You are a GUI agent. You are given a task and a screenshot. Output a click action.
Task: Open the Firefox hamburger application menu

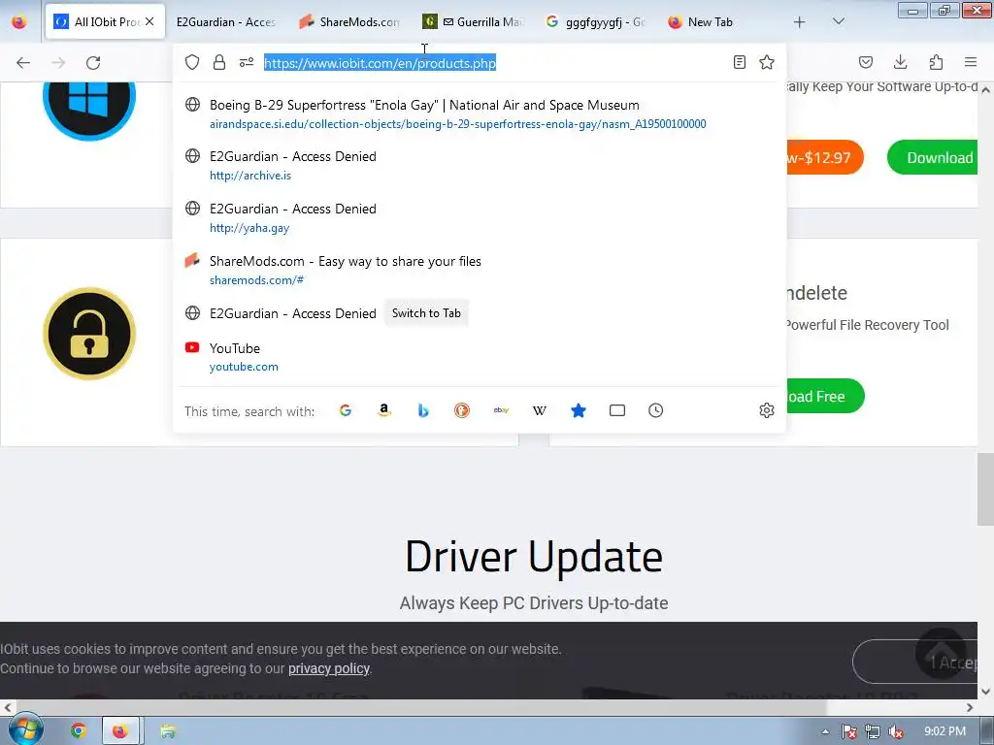[x=971, y=62]
